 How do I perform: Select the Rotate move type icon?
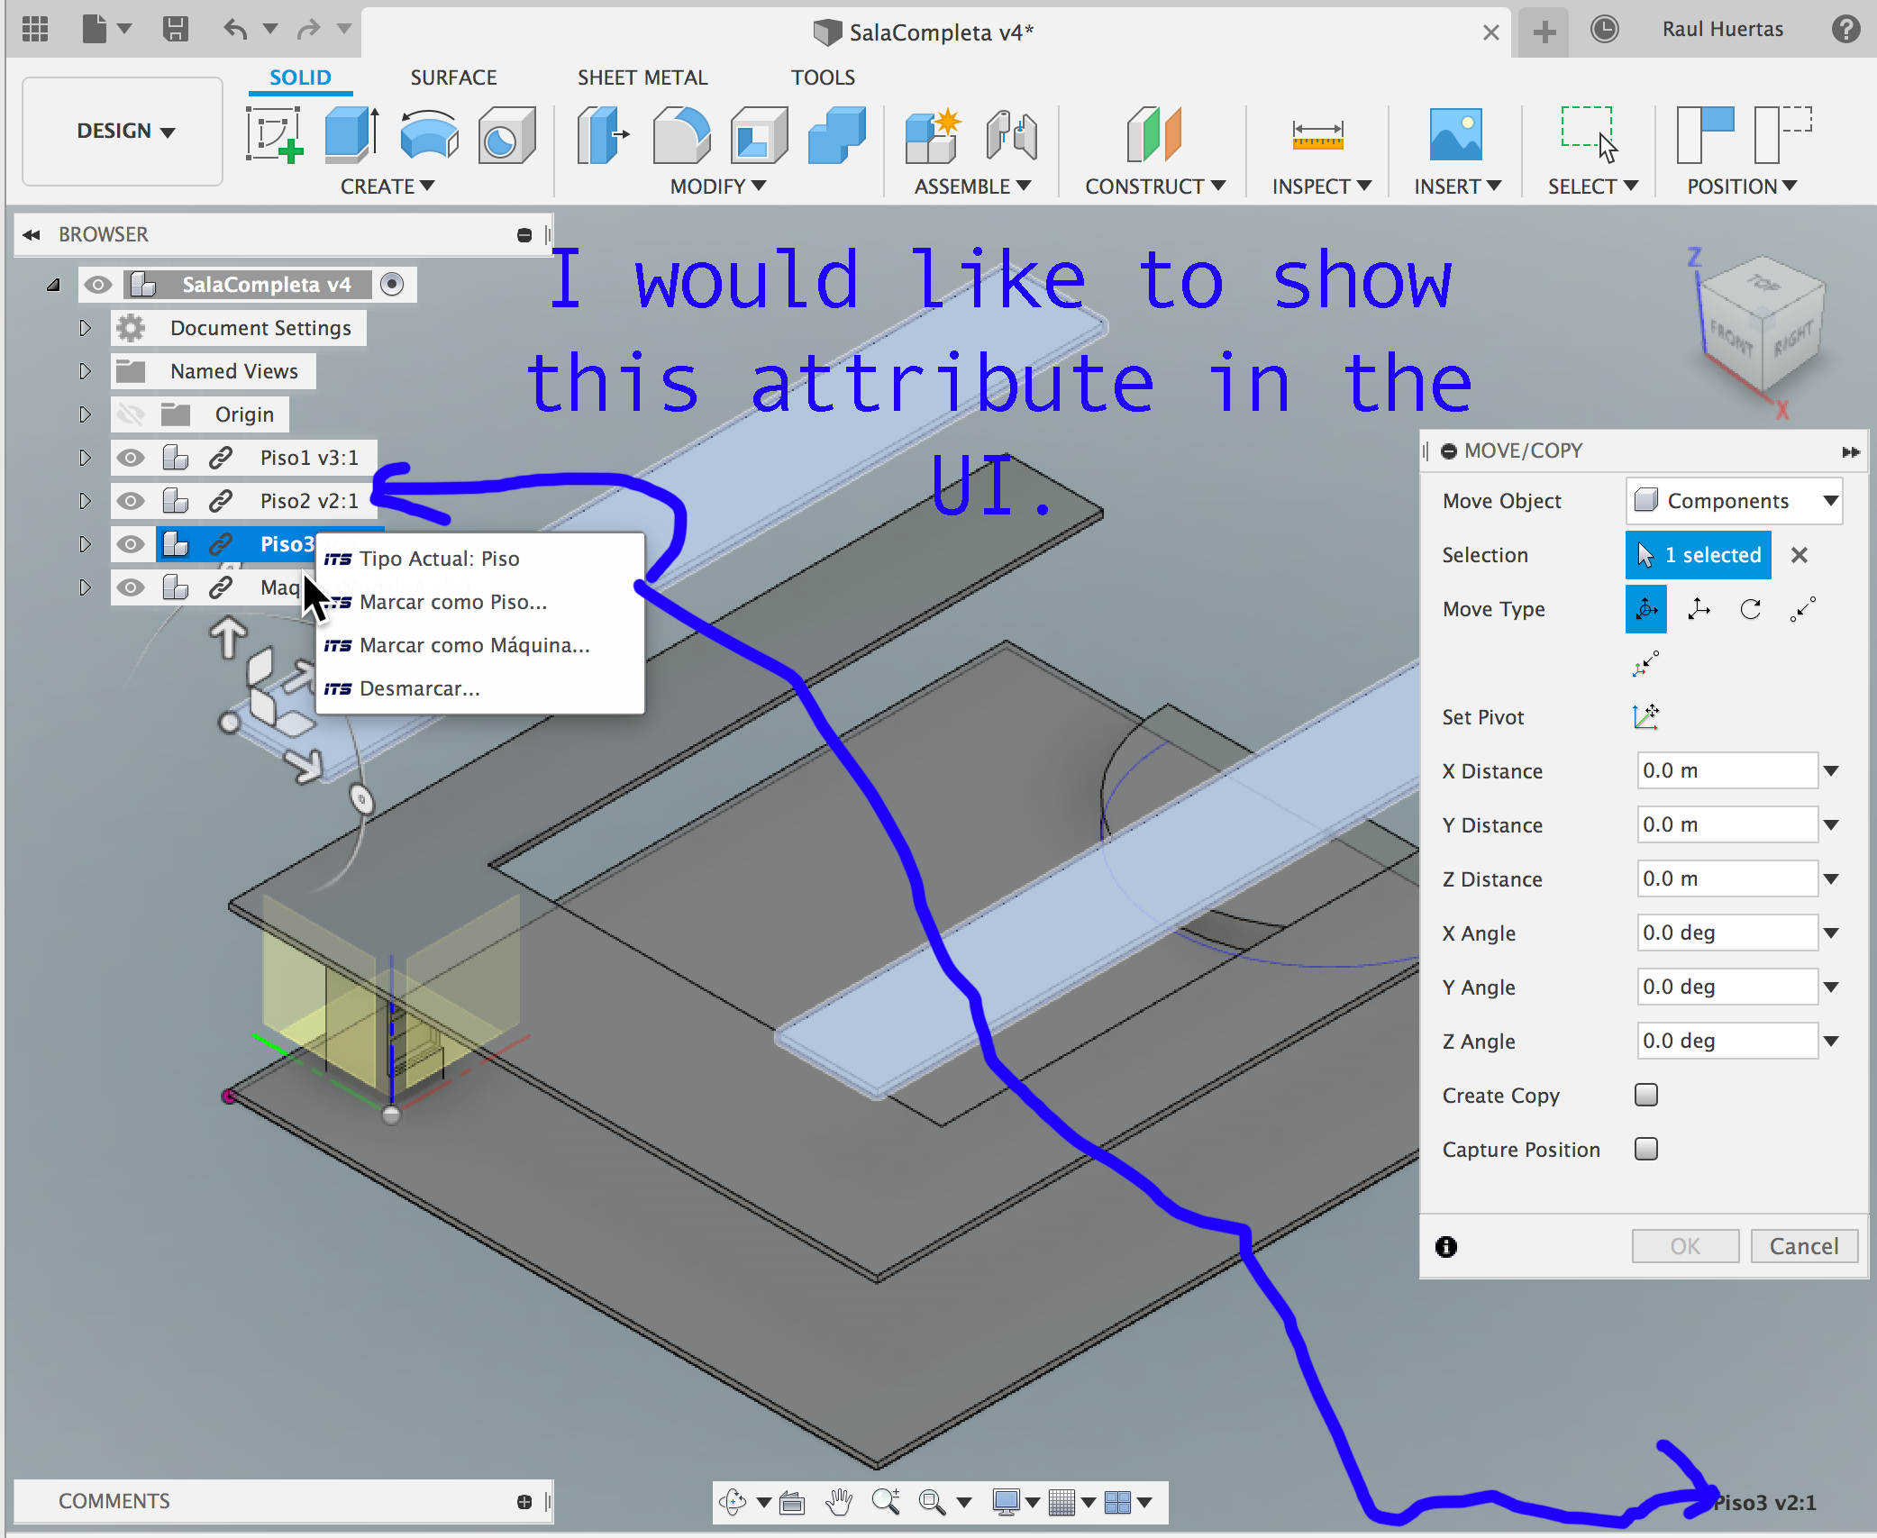coord(1751,609)
